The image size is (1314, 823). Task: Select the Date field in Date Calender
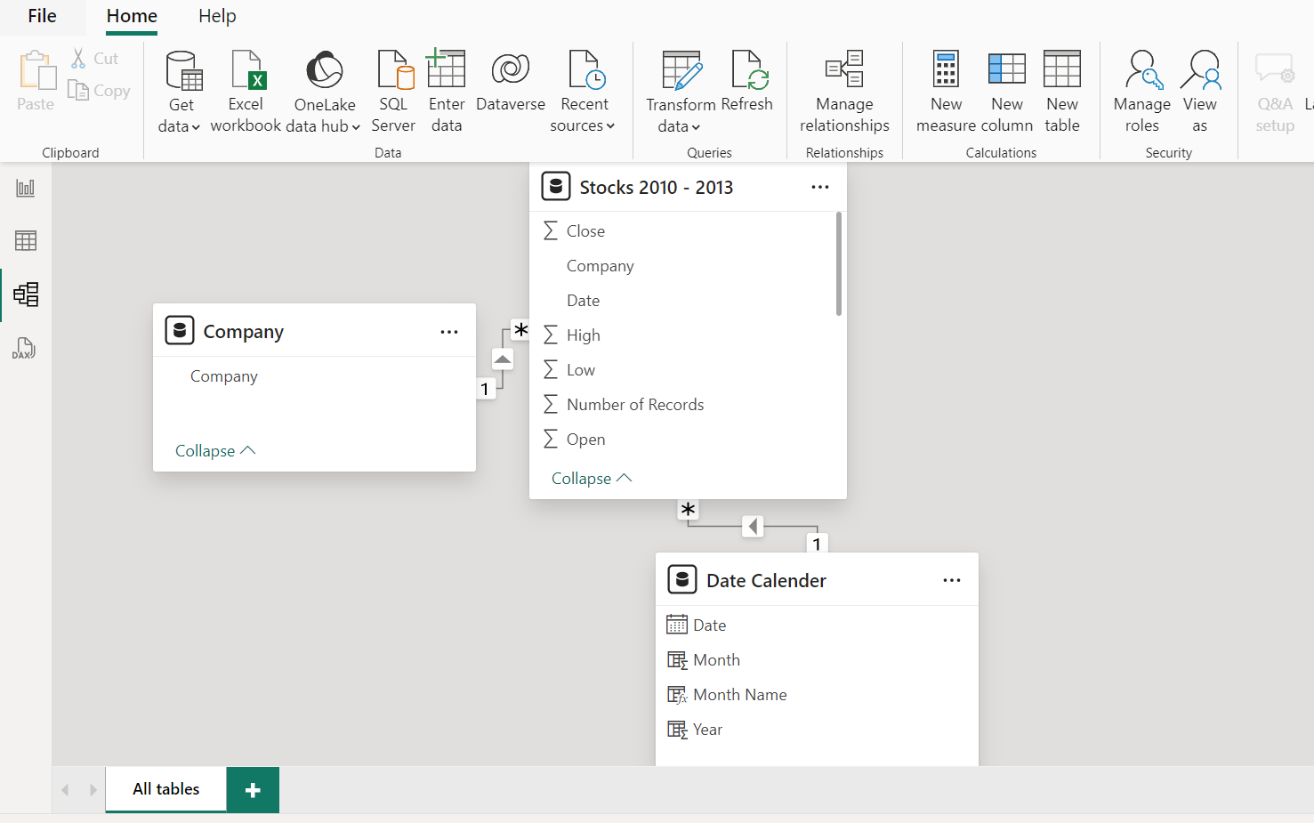(x=817, y=625)
